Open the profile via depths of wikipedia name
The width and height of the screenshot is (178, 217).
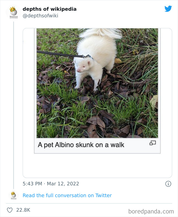click(49, 9)
